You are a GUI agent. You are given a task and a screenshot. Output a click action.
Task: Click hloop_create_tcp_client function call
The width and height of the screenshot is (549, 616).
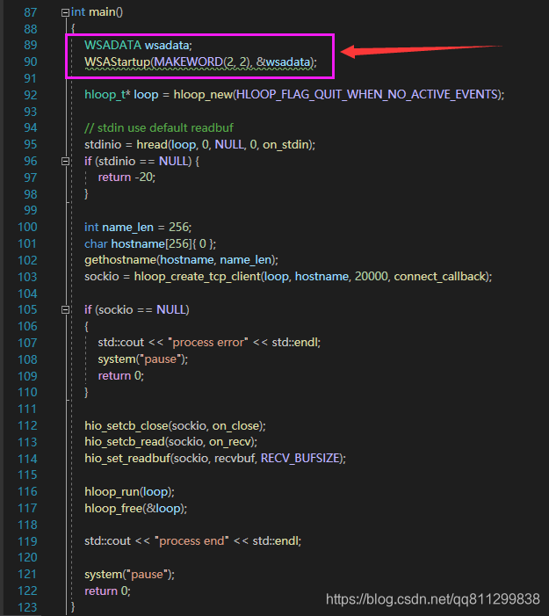(x=197, y=277)
